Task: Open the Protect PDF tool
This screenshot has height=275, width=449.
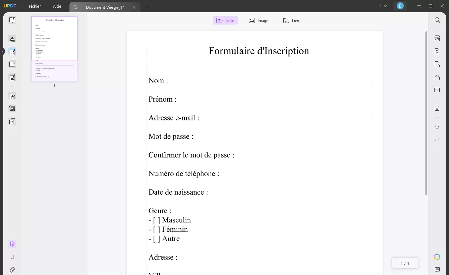Action: (x=437, y=64)
